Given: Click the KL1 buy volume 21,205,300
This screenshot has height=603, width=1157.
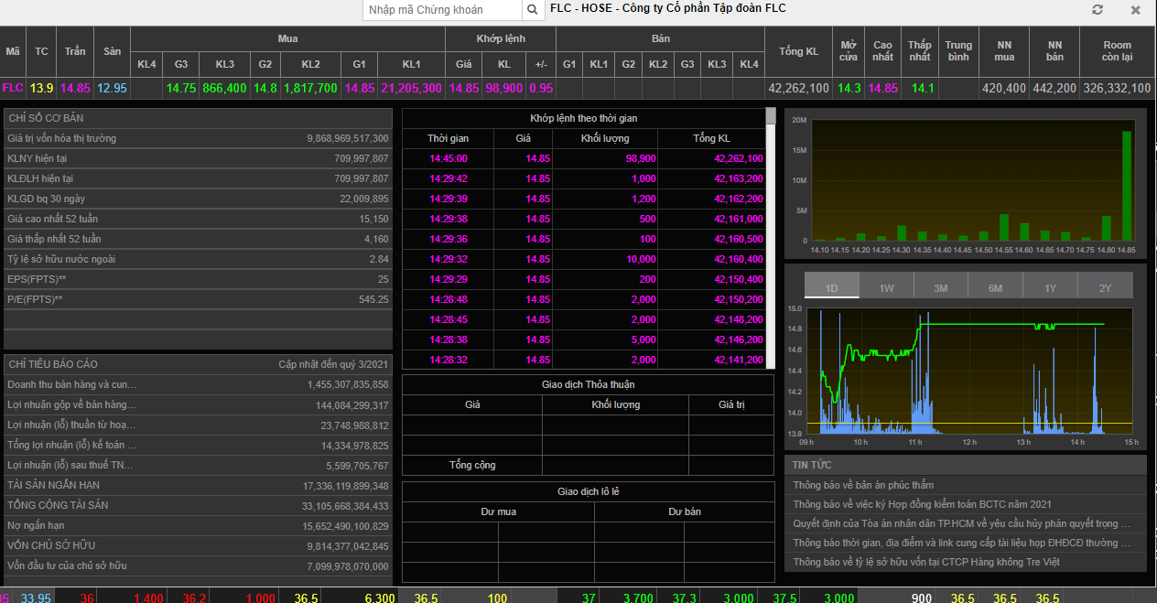Looking at the screenshot, I should [411, 89].
